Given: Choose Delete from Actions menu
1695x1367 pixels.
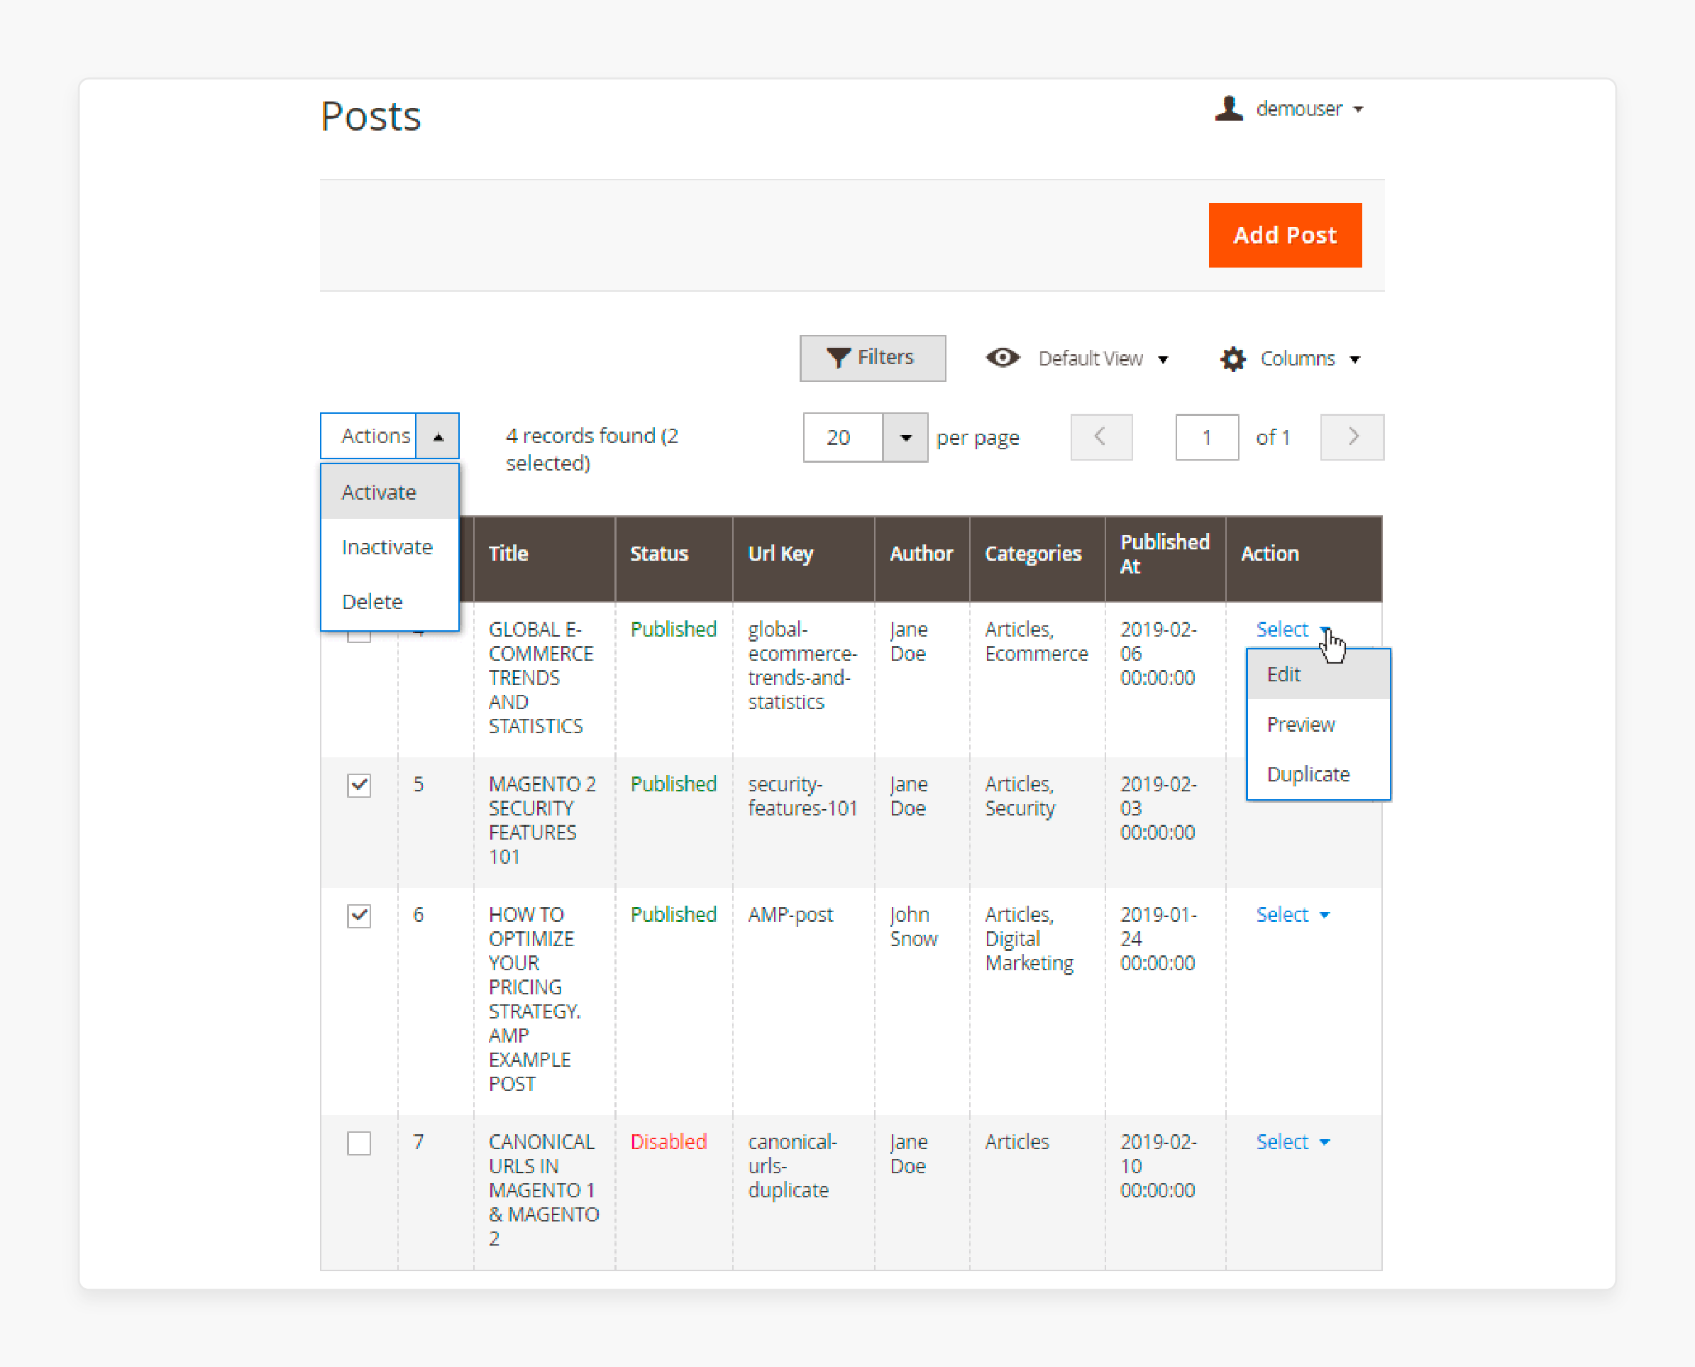Looking at the screenshot, I should 390,602.
